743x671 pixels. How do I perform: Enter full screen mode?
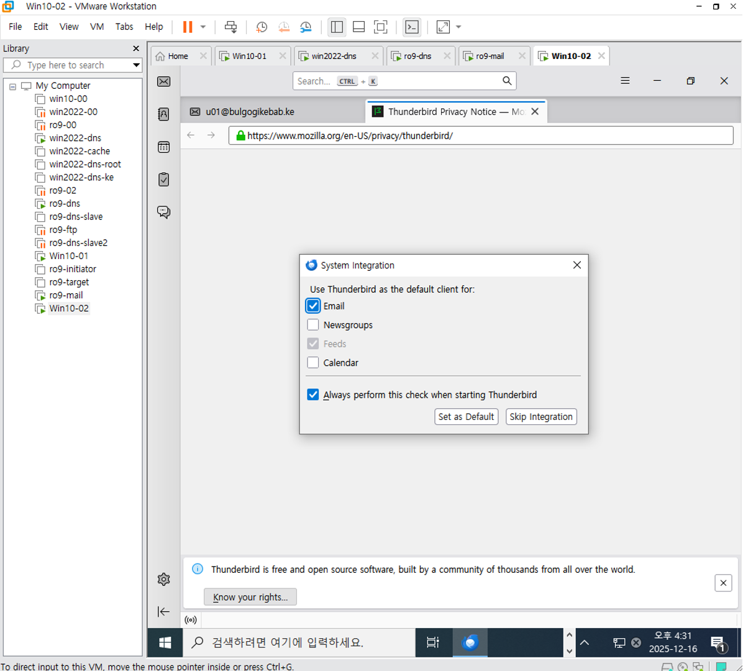point(380,27)
